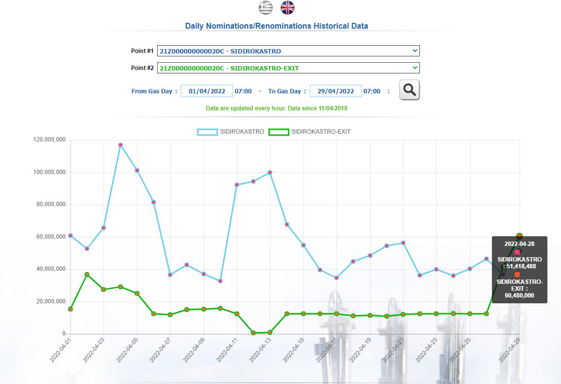This screenshot has height=384, width=561.
Task: Select the green line point on 2022-04-05
Action: coord(137,293)
